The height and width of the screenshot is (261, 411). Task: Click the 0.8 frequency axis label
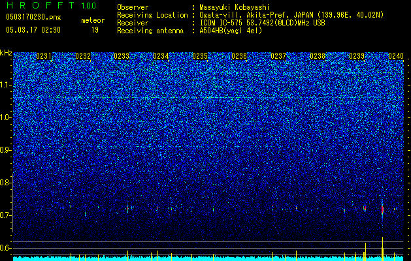pos(6,183)
